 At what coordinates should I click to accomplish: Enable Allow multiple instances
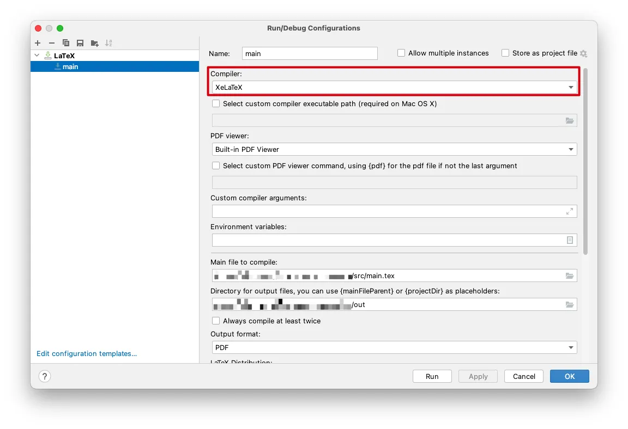401,53
